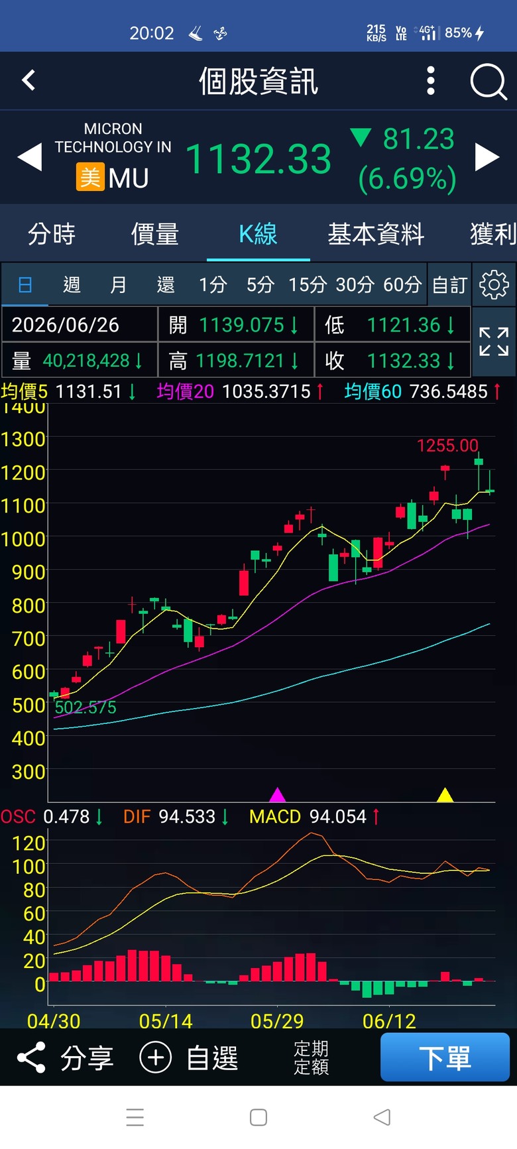Tap the 低 1121.36 low price cell
The width and height of the screenshot is (517, 1149).
tap(392, 325)
